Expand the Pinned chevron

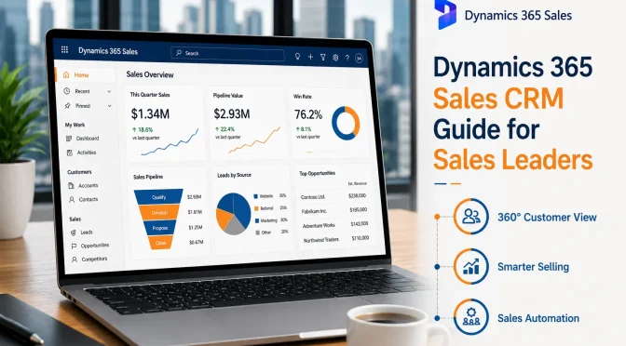point(109,106)
